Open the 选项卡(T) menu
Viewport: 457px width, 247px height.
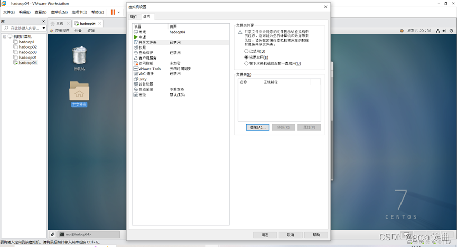[x=79, y=12]
